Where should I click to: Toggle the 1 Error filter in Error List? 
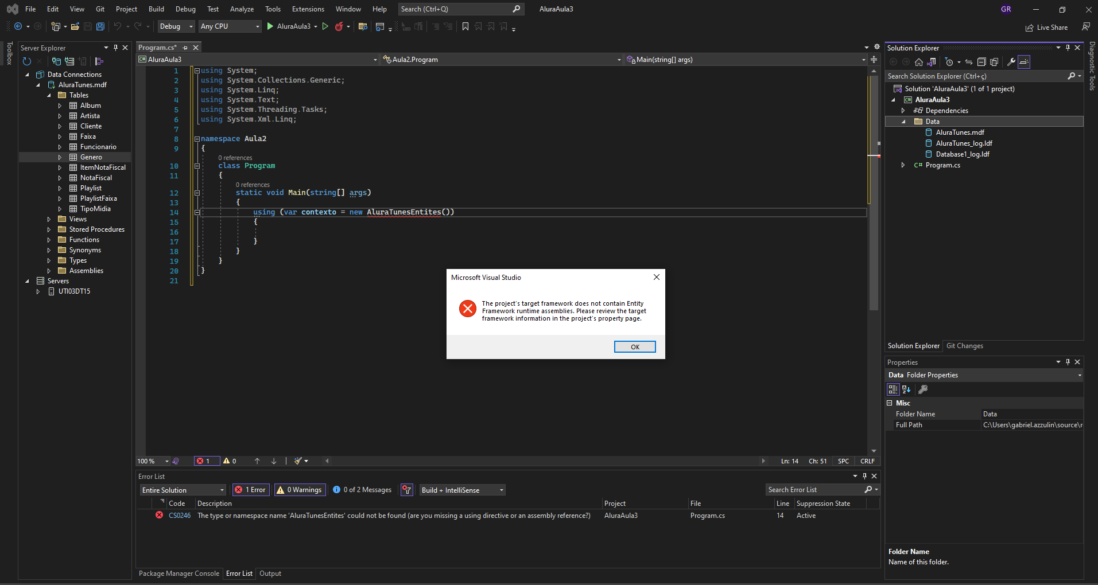coord(251,490)
